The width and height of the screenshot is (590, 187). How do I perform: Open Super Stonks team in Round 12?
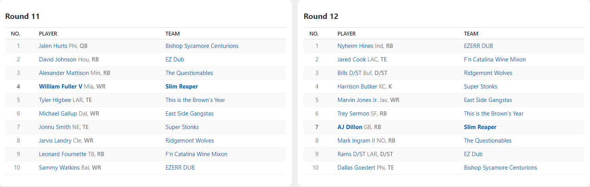coord(480,87)
